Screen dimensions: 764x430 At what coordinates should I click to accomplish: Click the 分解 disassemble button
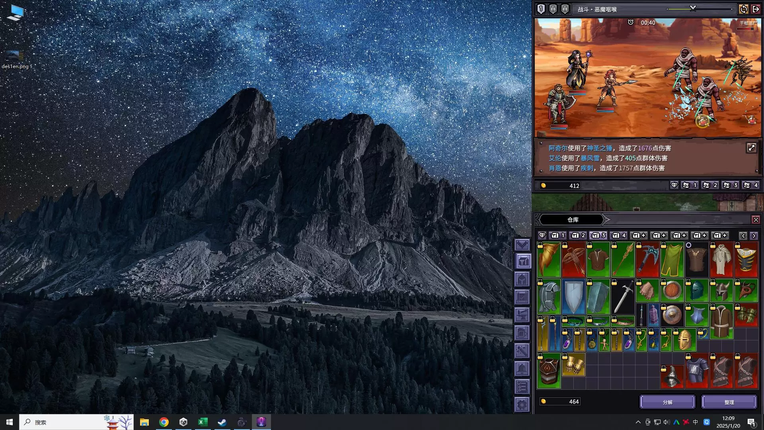point(667,402)
